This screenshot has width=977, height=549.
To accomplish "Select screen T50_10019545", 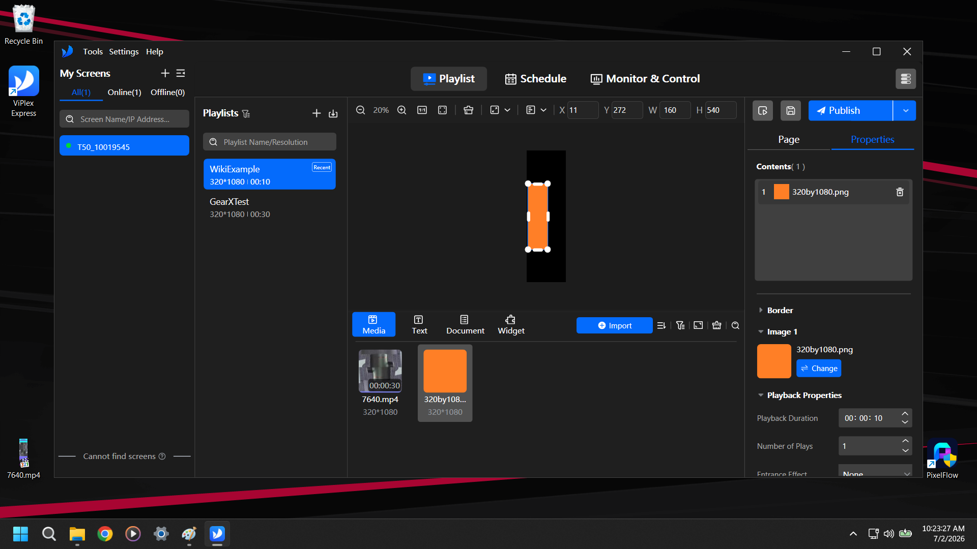I will 124,146.
